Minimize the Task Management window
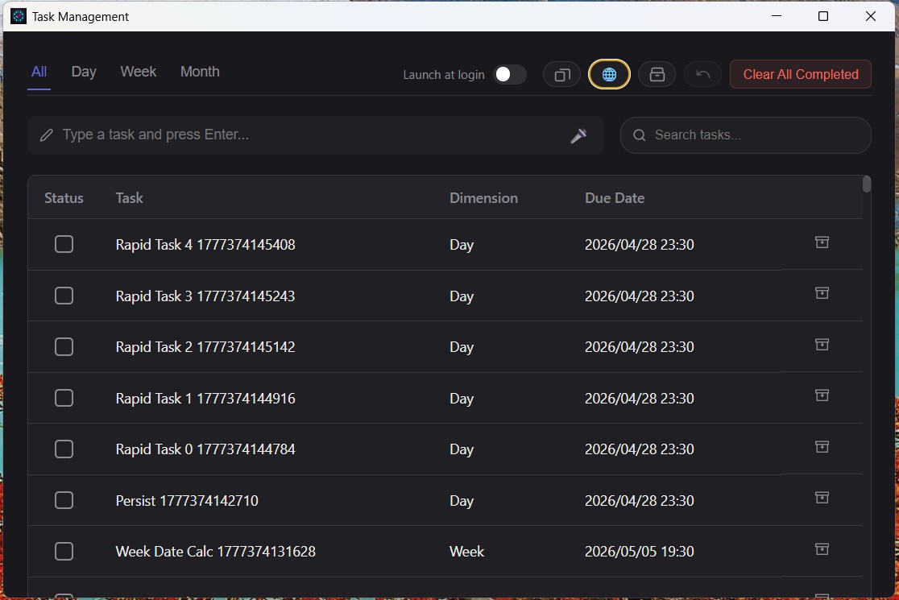The width and height of the screenshot is (899, 600). point(777,16)
